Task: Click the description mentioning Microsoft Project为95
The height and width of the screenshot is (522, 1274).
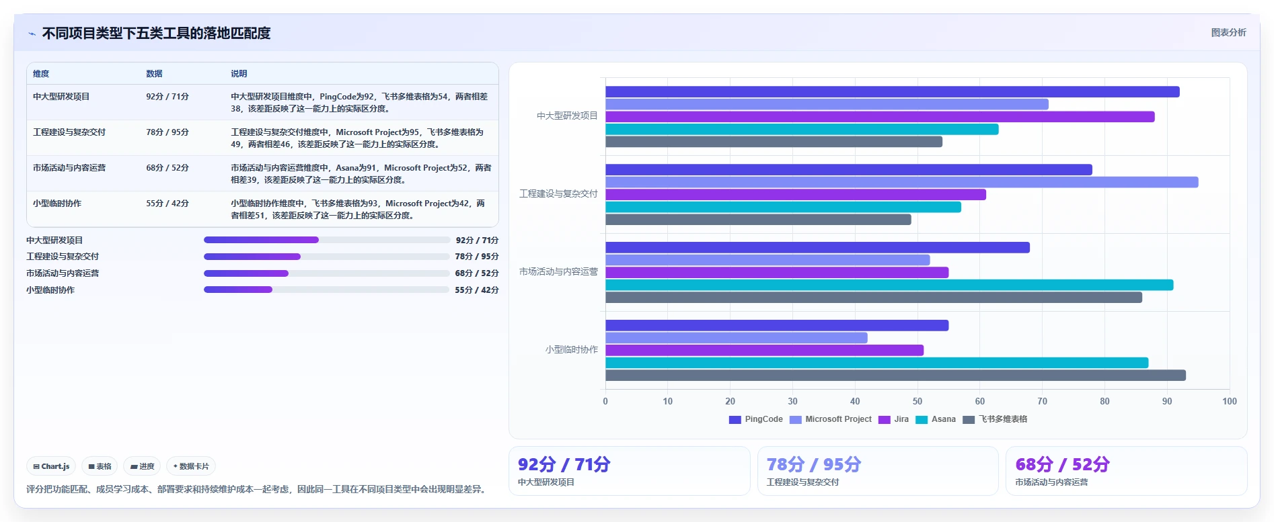Action: [x=358, y=138]
